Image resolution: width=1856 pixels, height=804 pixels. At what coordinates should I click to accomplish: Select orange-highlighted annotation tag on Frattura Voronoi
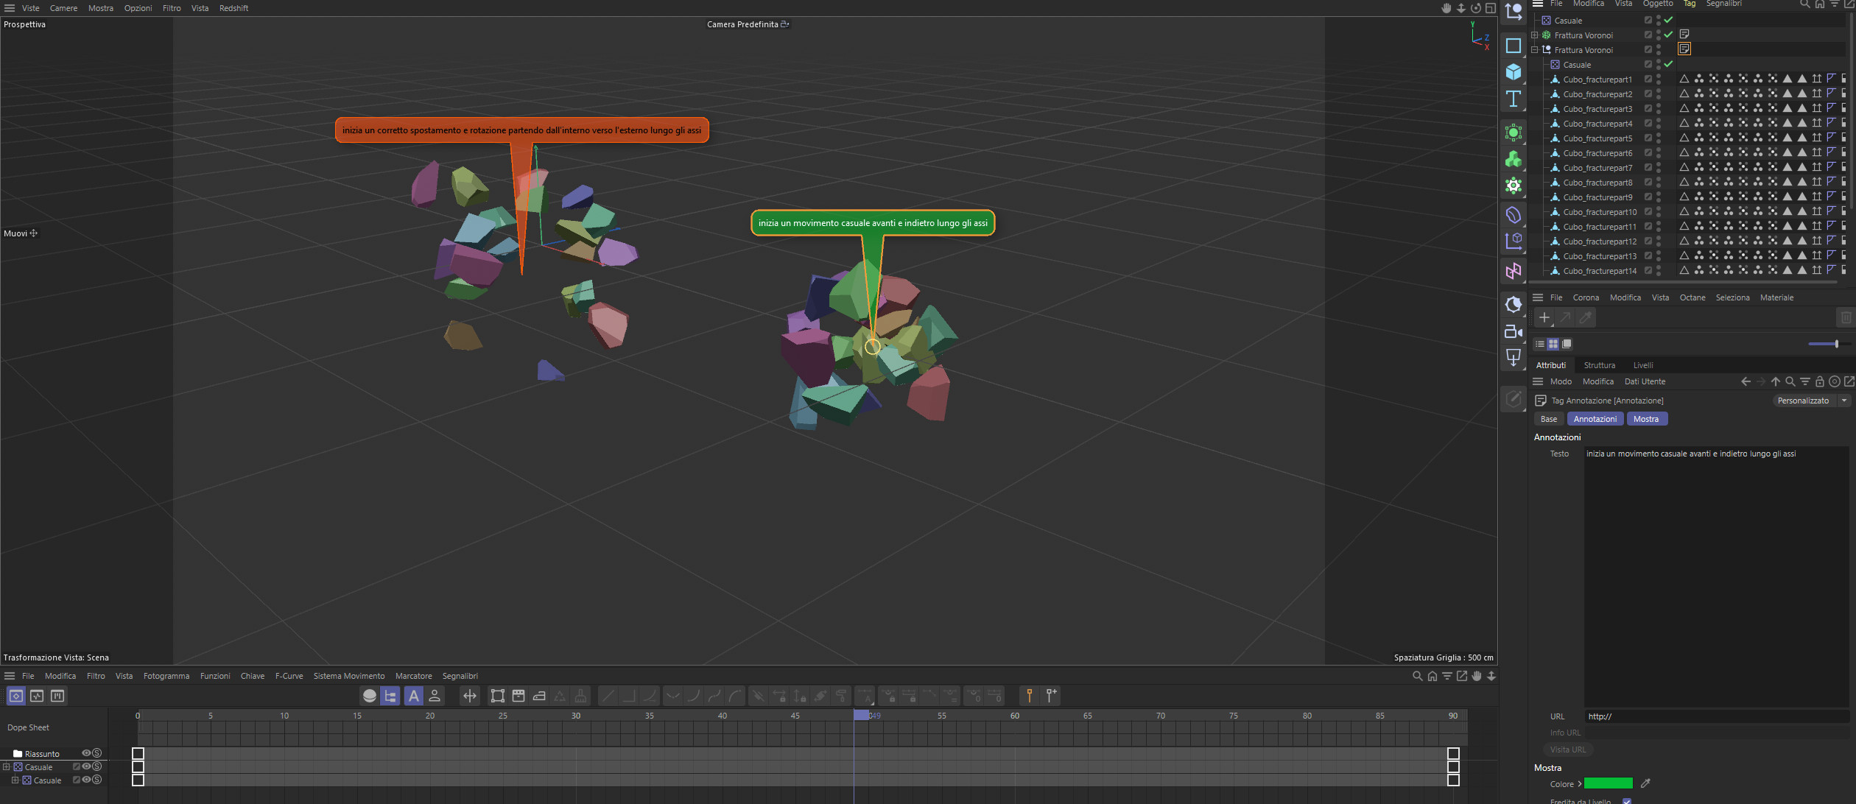click(x=1684, y=49)
